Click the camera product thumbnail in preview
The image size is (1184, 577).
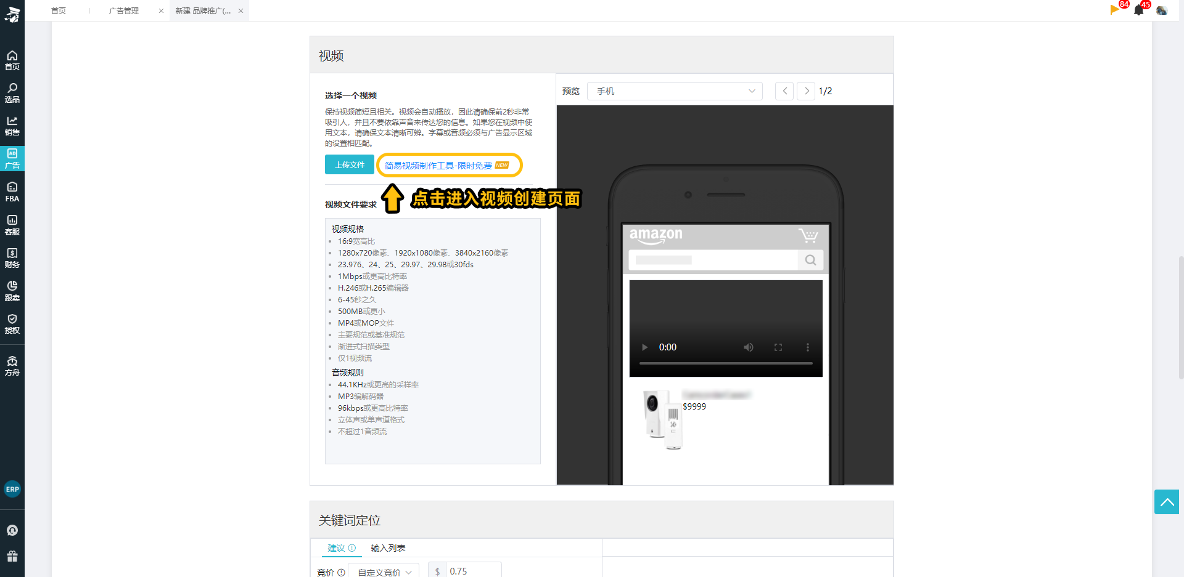coord(662,420)
